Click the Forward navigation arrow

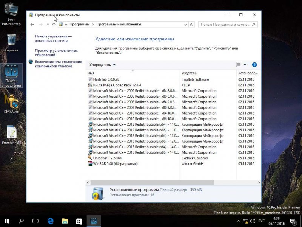(41, 25)
